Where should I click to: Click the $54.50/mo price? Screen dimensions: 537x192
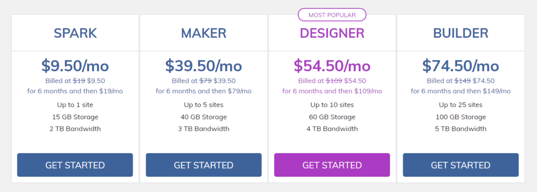pos(332,66)
